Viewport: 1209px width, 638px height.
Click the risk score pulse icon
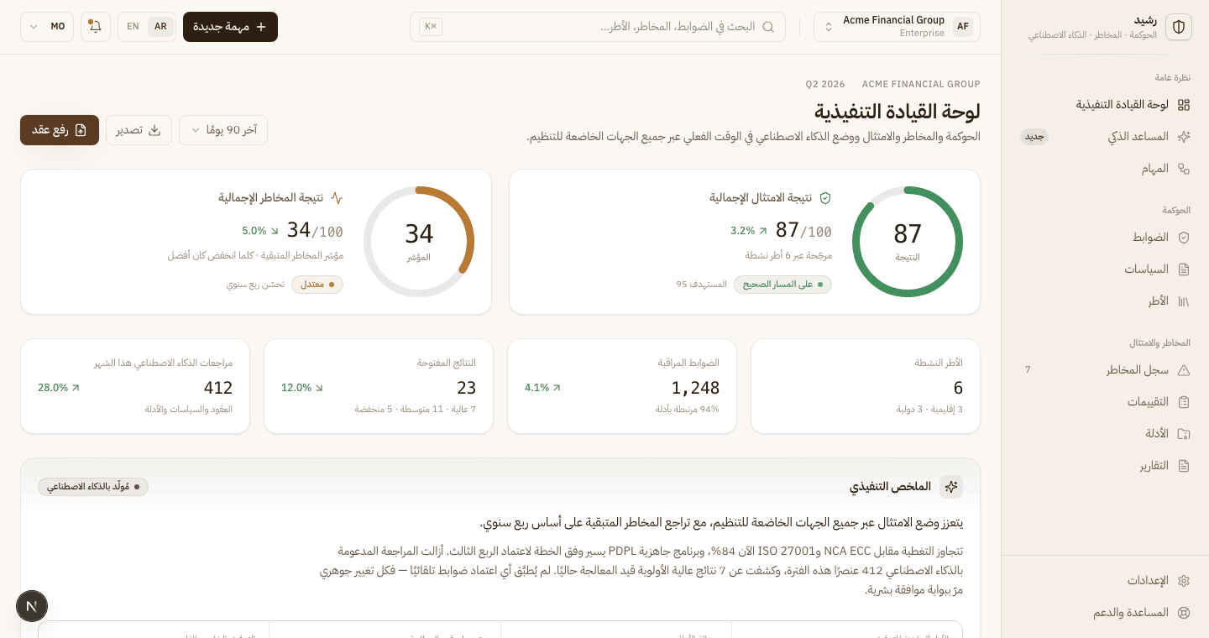(337, 198)
